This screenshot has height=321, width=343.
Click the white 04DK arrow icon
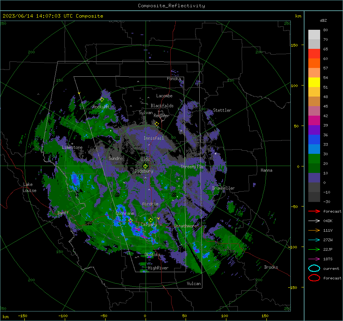314,221
